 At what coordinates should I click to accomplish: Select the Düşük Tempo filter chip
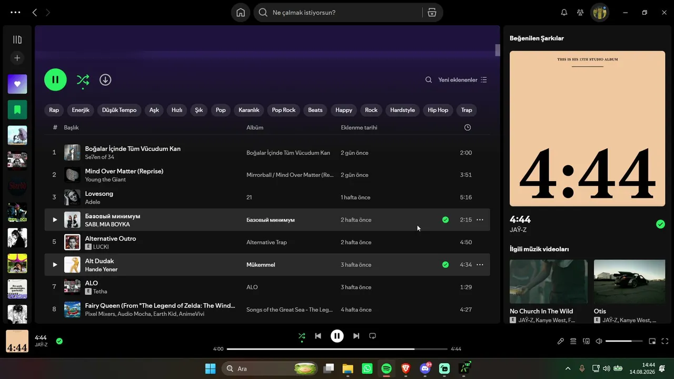point(119,110)
